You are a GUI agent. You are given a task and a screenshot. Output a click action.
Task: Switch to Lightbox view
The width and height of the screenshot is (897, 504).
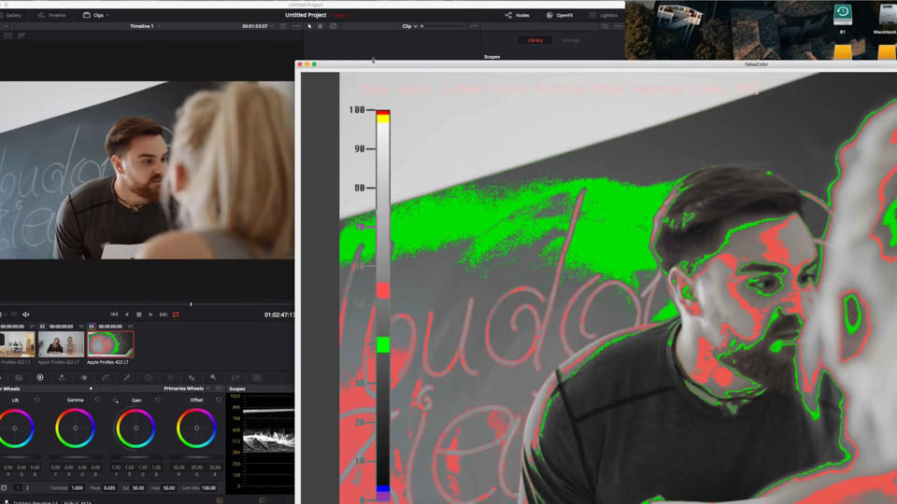coord(604,16)
